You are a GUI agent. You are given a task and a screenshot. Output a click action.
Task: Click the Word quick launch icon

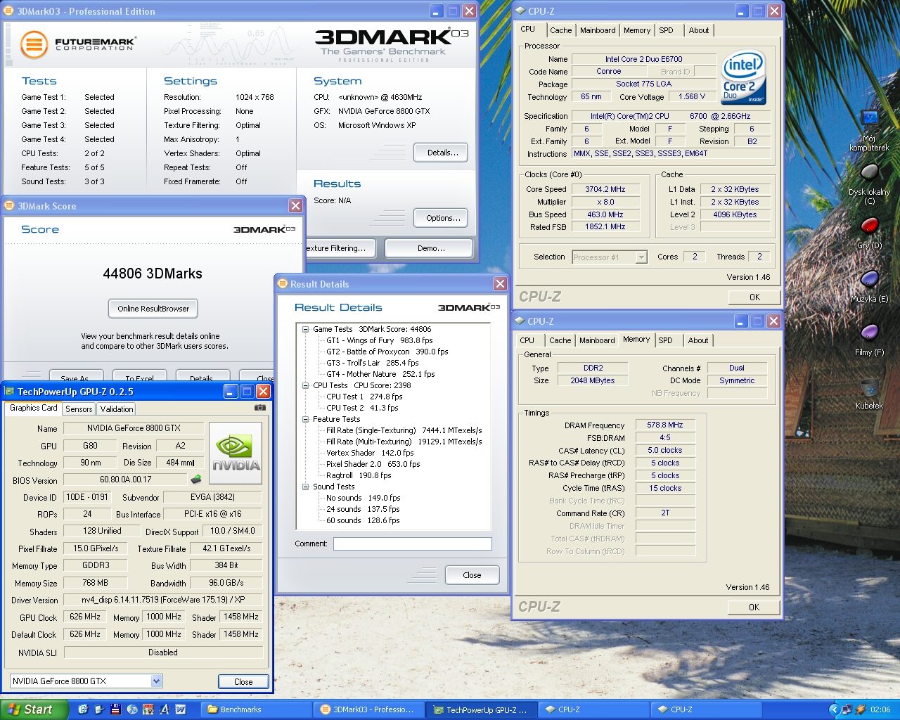tap(180, 709)
